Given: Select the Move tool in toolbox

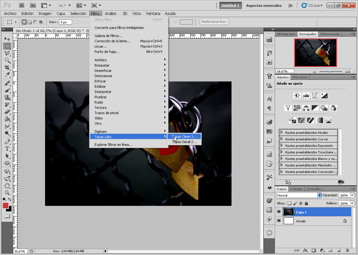Looking at the screenshot, I should [x=7, y=39].
